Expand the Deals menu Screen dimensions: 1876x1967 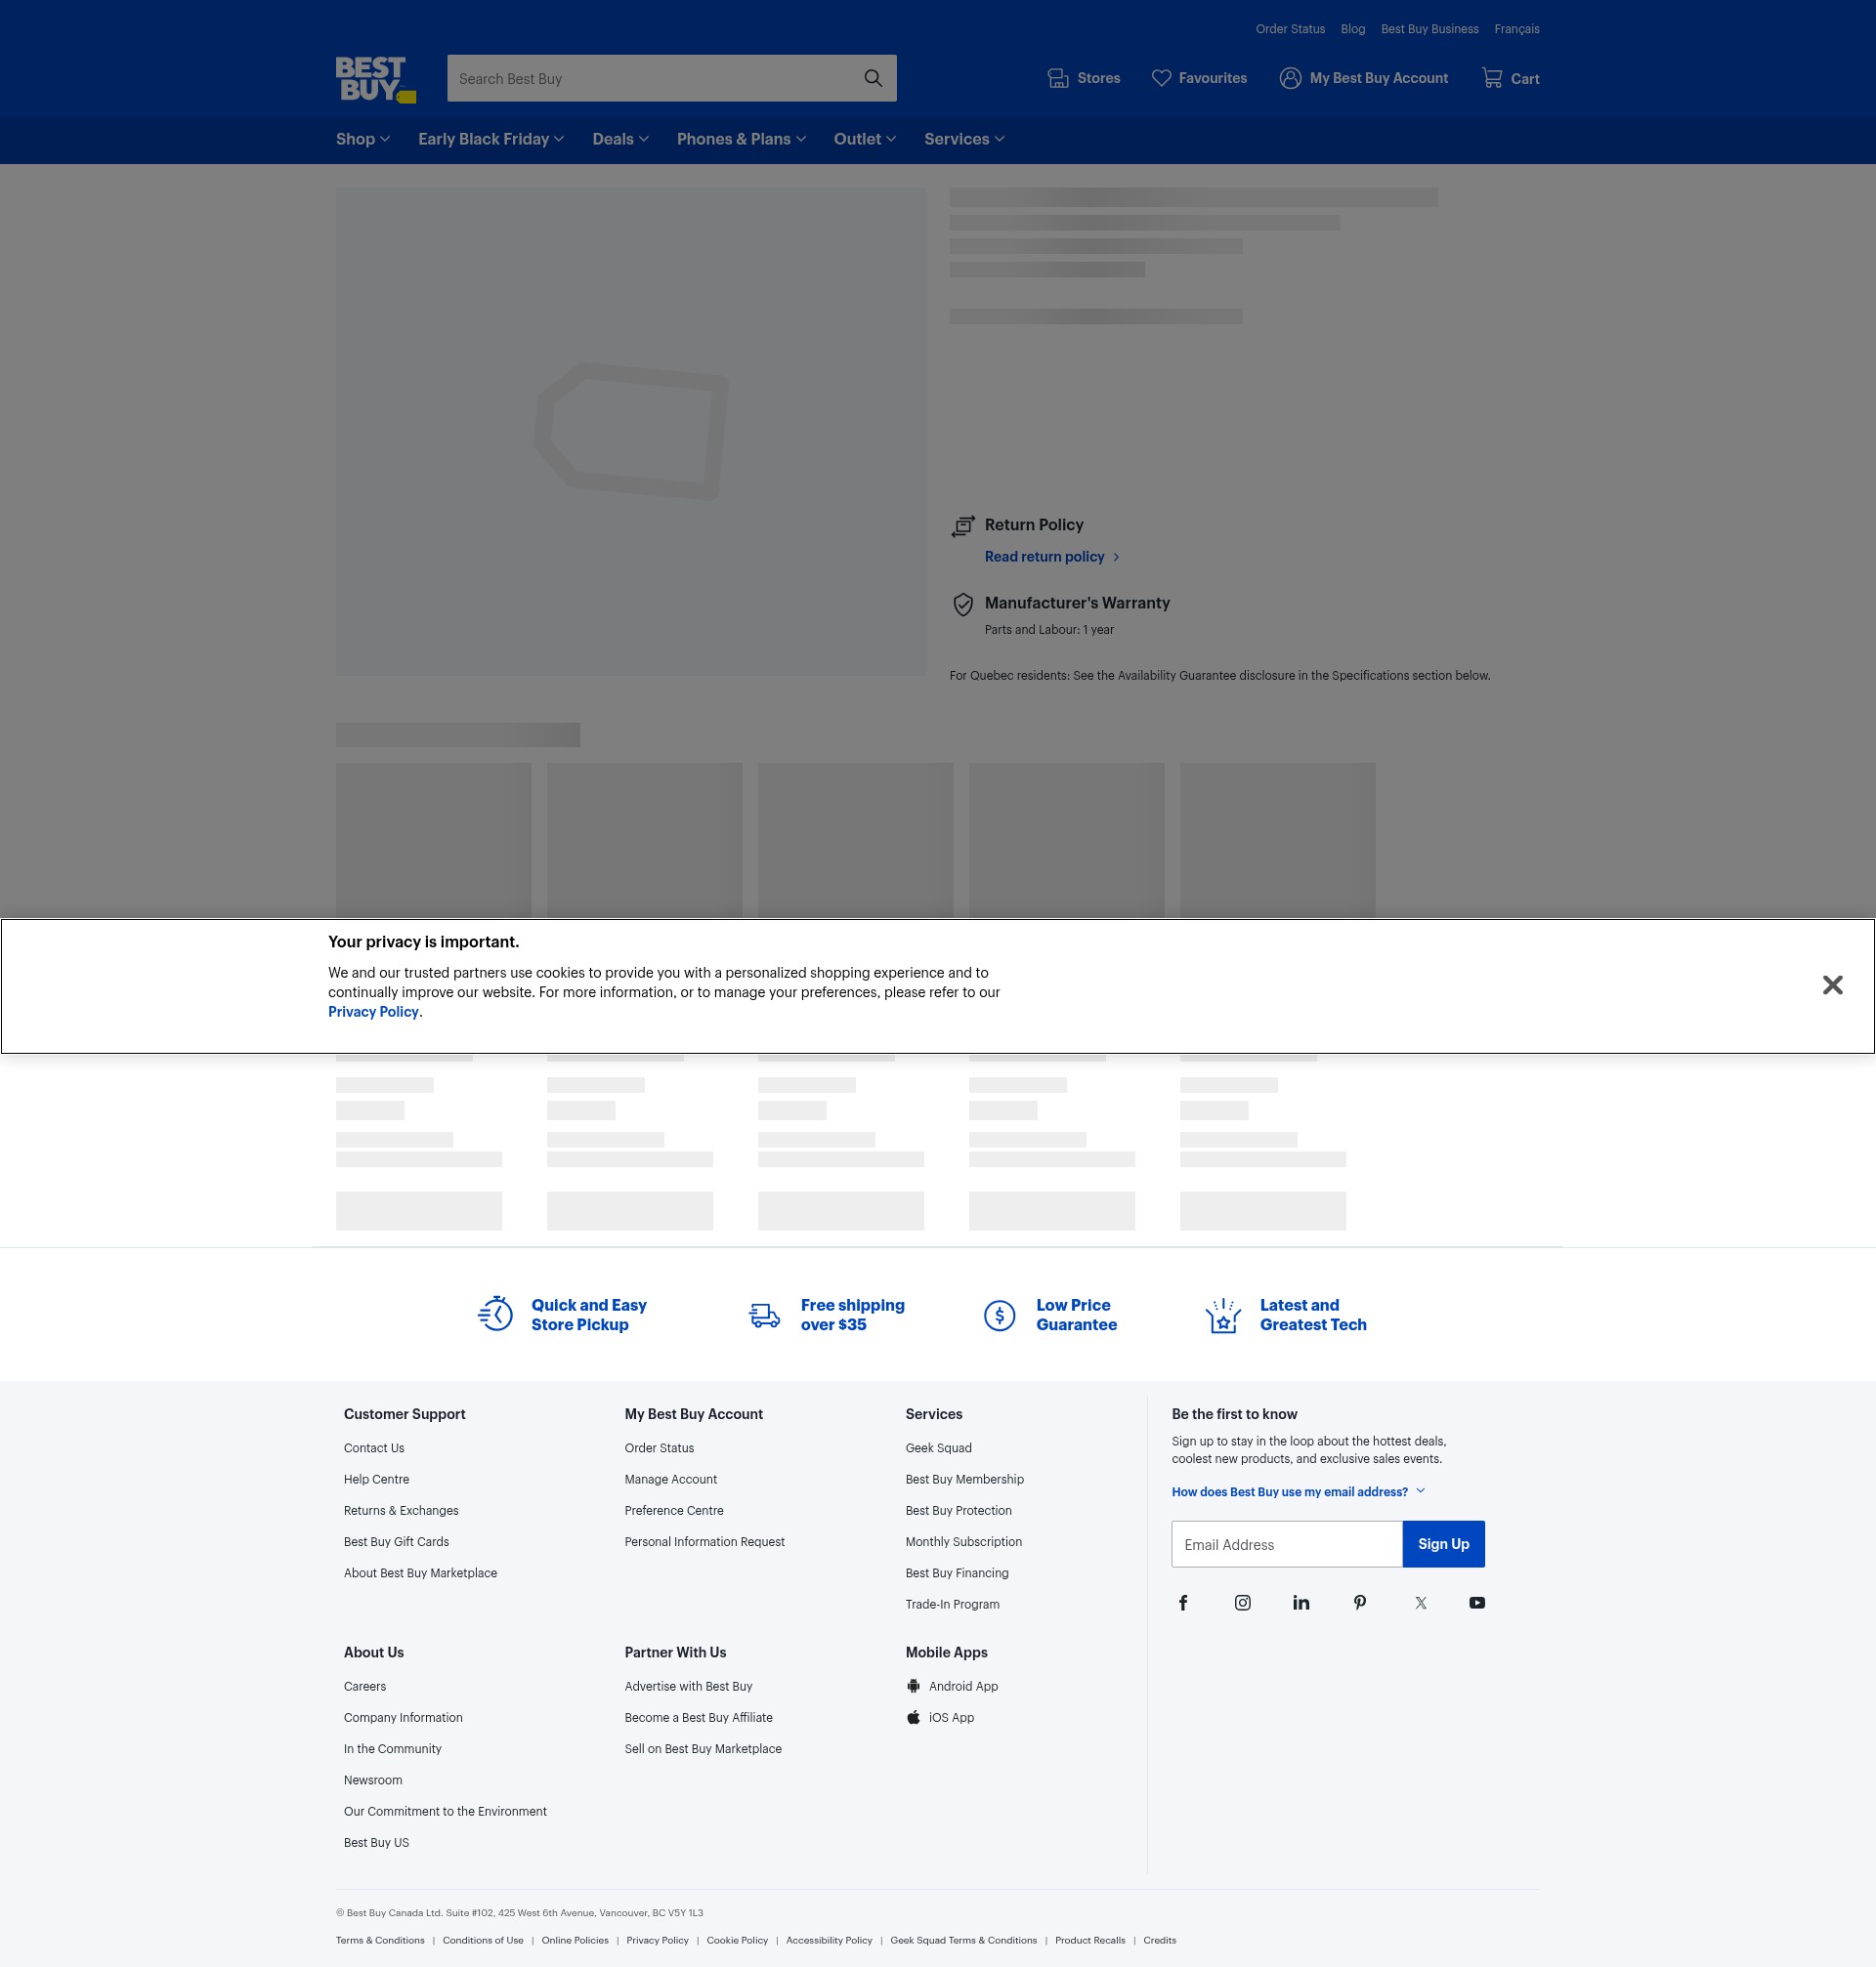tap(620, 139)
